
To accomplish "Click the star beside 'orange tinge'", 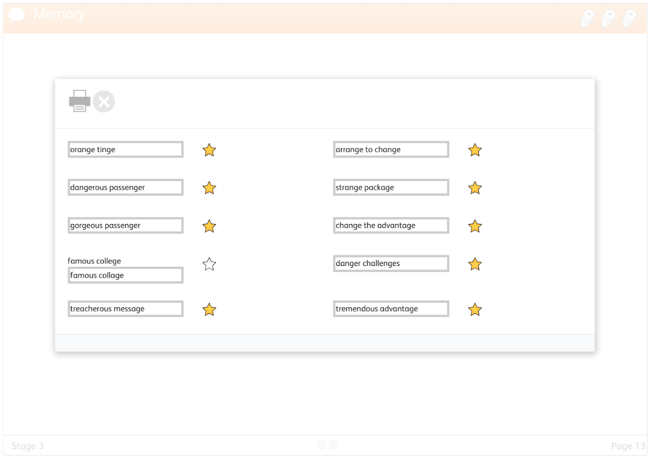I will pyautogui.click(x=209, y=150).
